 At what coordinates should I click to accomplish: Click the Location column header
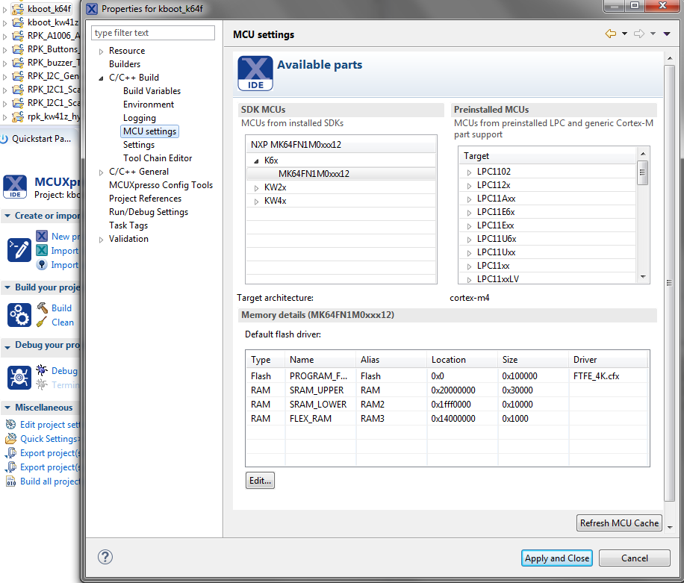pyautogui.click(x=462, y=359)
